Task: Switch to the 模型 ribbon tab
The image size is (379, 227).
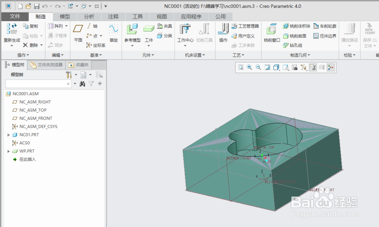Action: 65,16
